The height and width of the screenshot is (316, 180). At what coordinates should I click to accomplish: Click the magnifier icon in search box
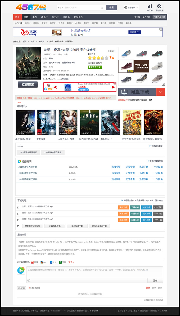click(102, 8)
